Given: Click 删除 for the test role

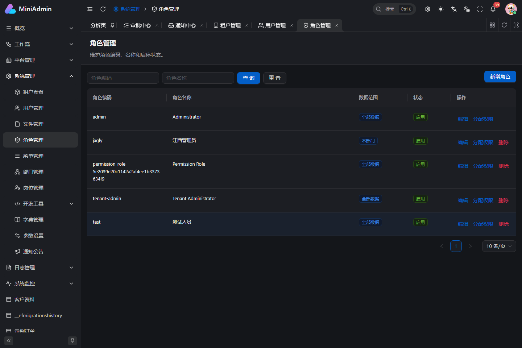Looking at the screenshot, I should click(504, 224).
